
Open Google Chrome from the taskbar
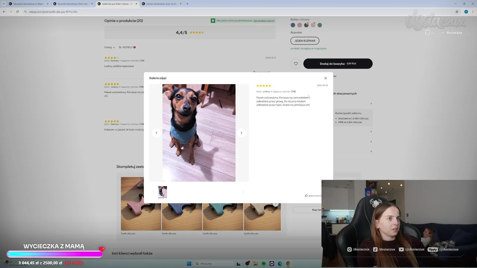pos(288,264)
